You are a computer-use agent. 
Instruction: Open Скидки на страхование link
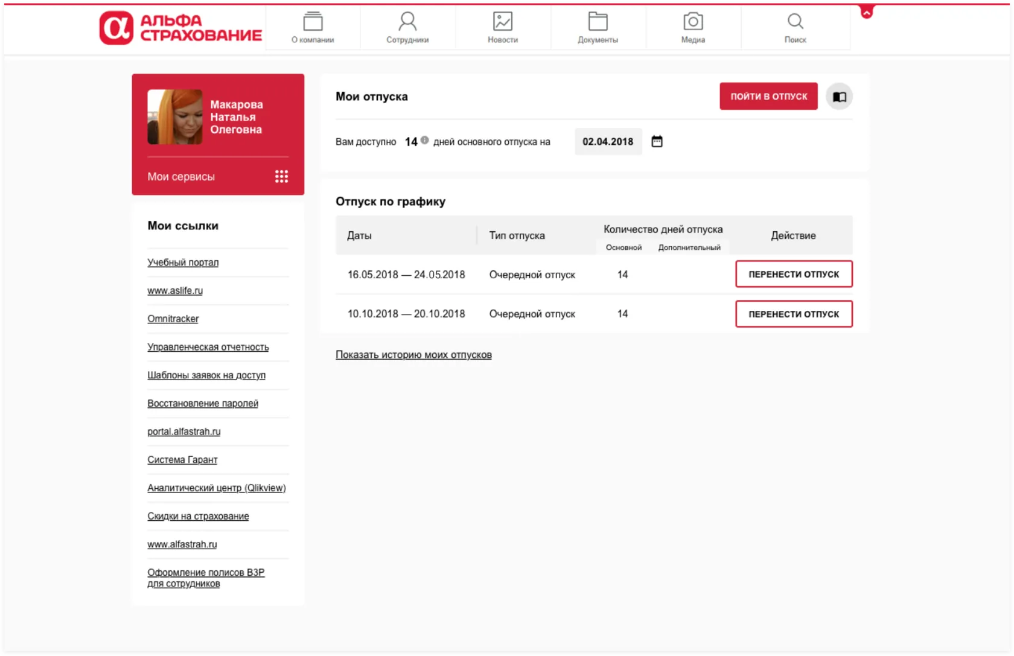click(x=198, y=516)
